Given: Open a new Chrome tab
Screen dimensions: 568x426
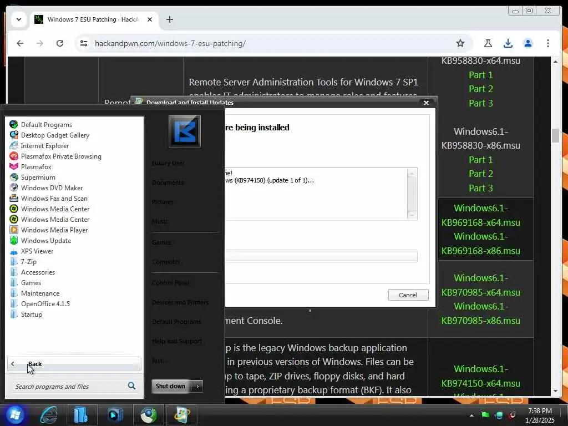Looking at the screenshot, I should coord(170,19).
